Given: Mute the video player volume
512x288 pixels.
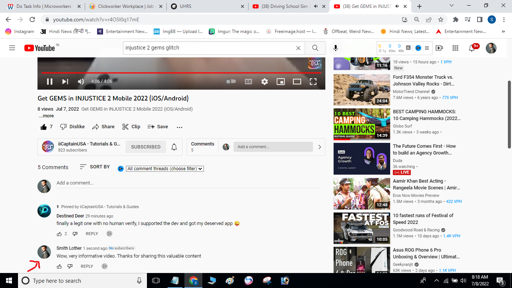Looking at the screenshot, I should pos(81,81).
